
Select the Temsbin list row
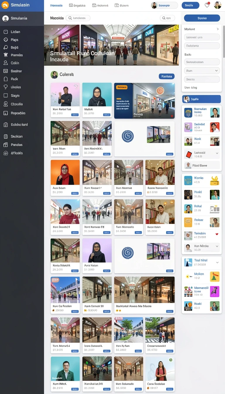click(202, 235)
